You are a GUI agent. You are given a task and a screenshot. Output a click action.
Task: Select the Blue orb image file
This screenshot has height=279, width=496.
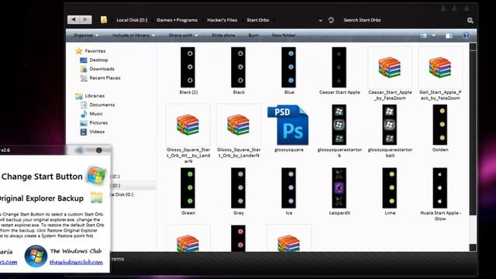(x=289, y=71)
